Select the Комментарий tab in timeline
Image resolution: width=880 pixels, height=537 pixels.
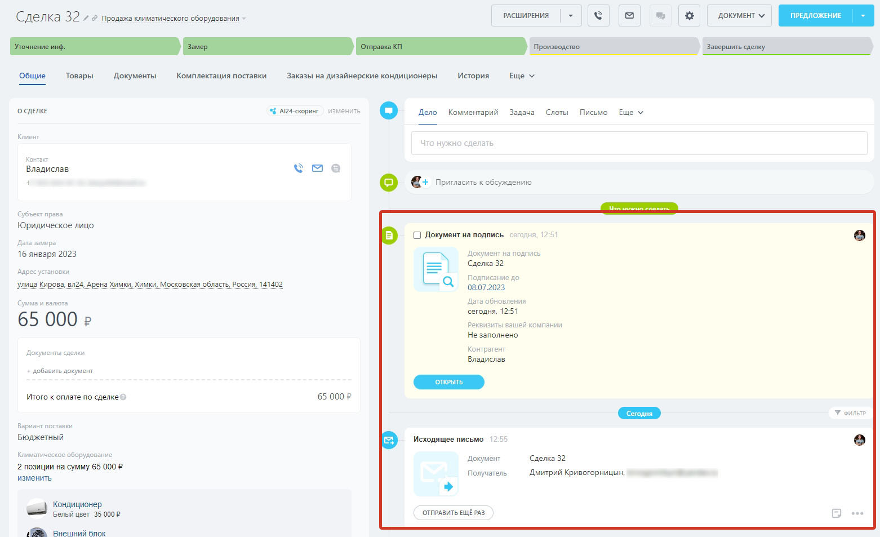point(473,112)
